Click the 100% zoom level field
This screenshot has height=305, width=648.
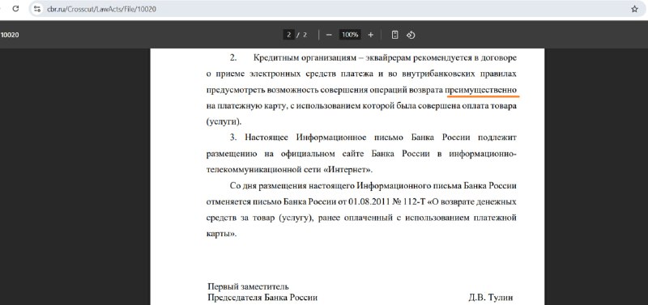pyautogui.click(x=350, y=35)
